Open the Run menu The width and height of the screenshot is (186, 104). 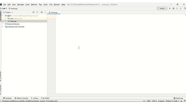[40, 5]
